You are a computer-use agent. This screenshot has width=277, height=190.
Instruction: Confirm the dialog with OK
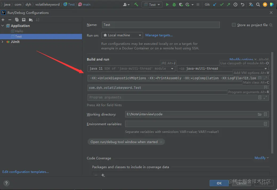219,183
